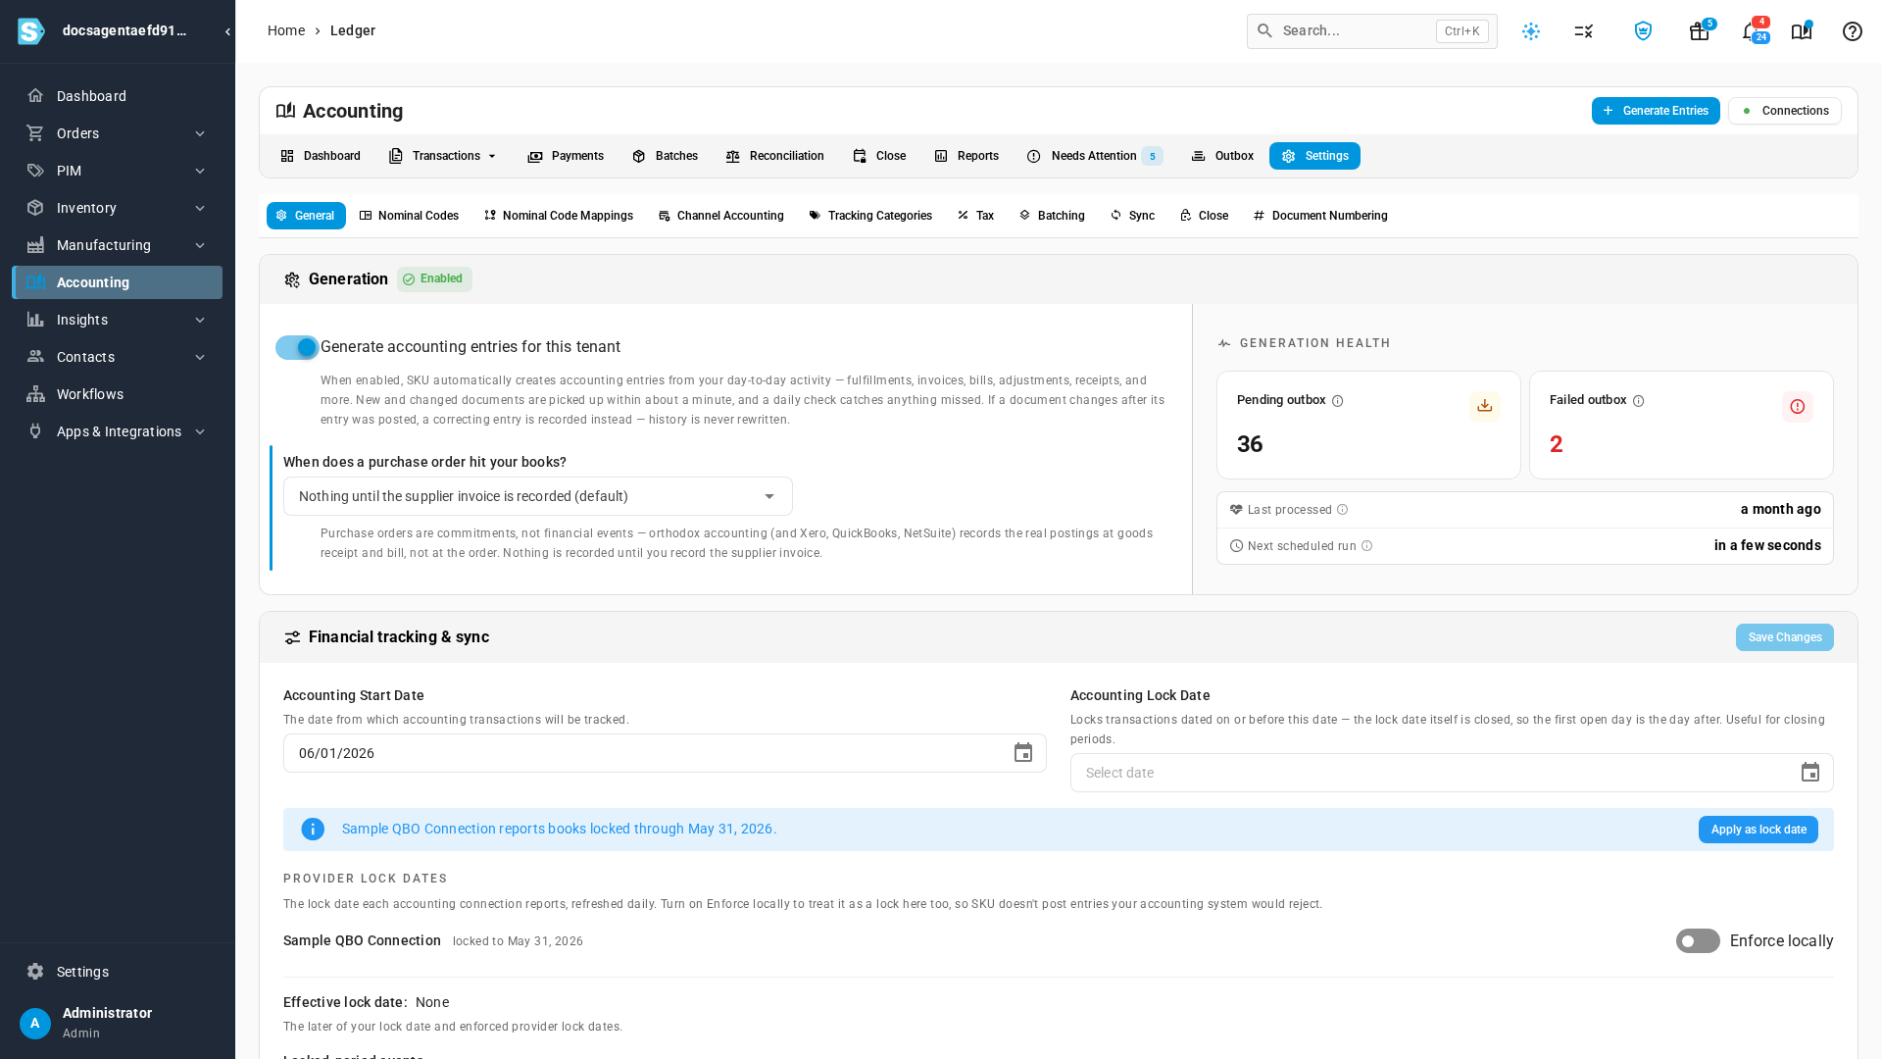The width and height of the screenshot is (1882, 1059).
Task: Click Apply as lock date button
Action: point(1758,830)
